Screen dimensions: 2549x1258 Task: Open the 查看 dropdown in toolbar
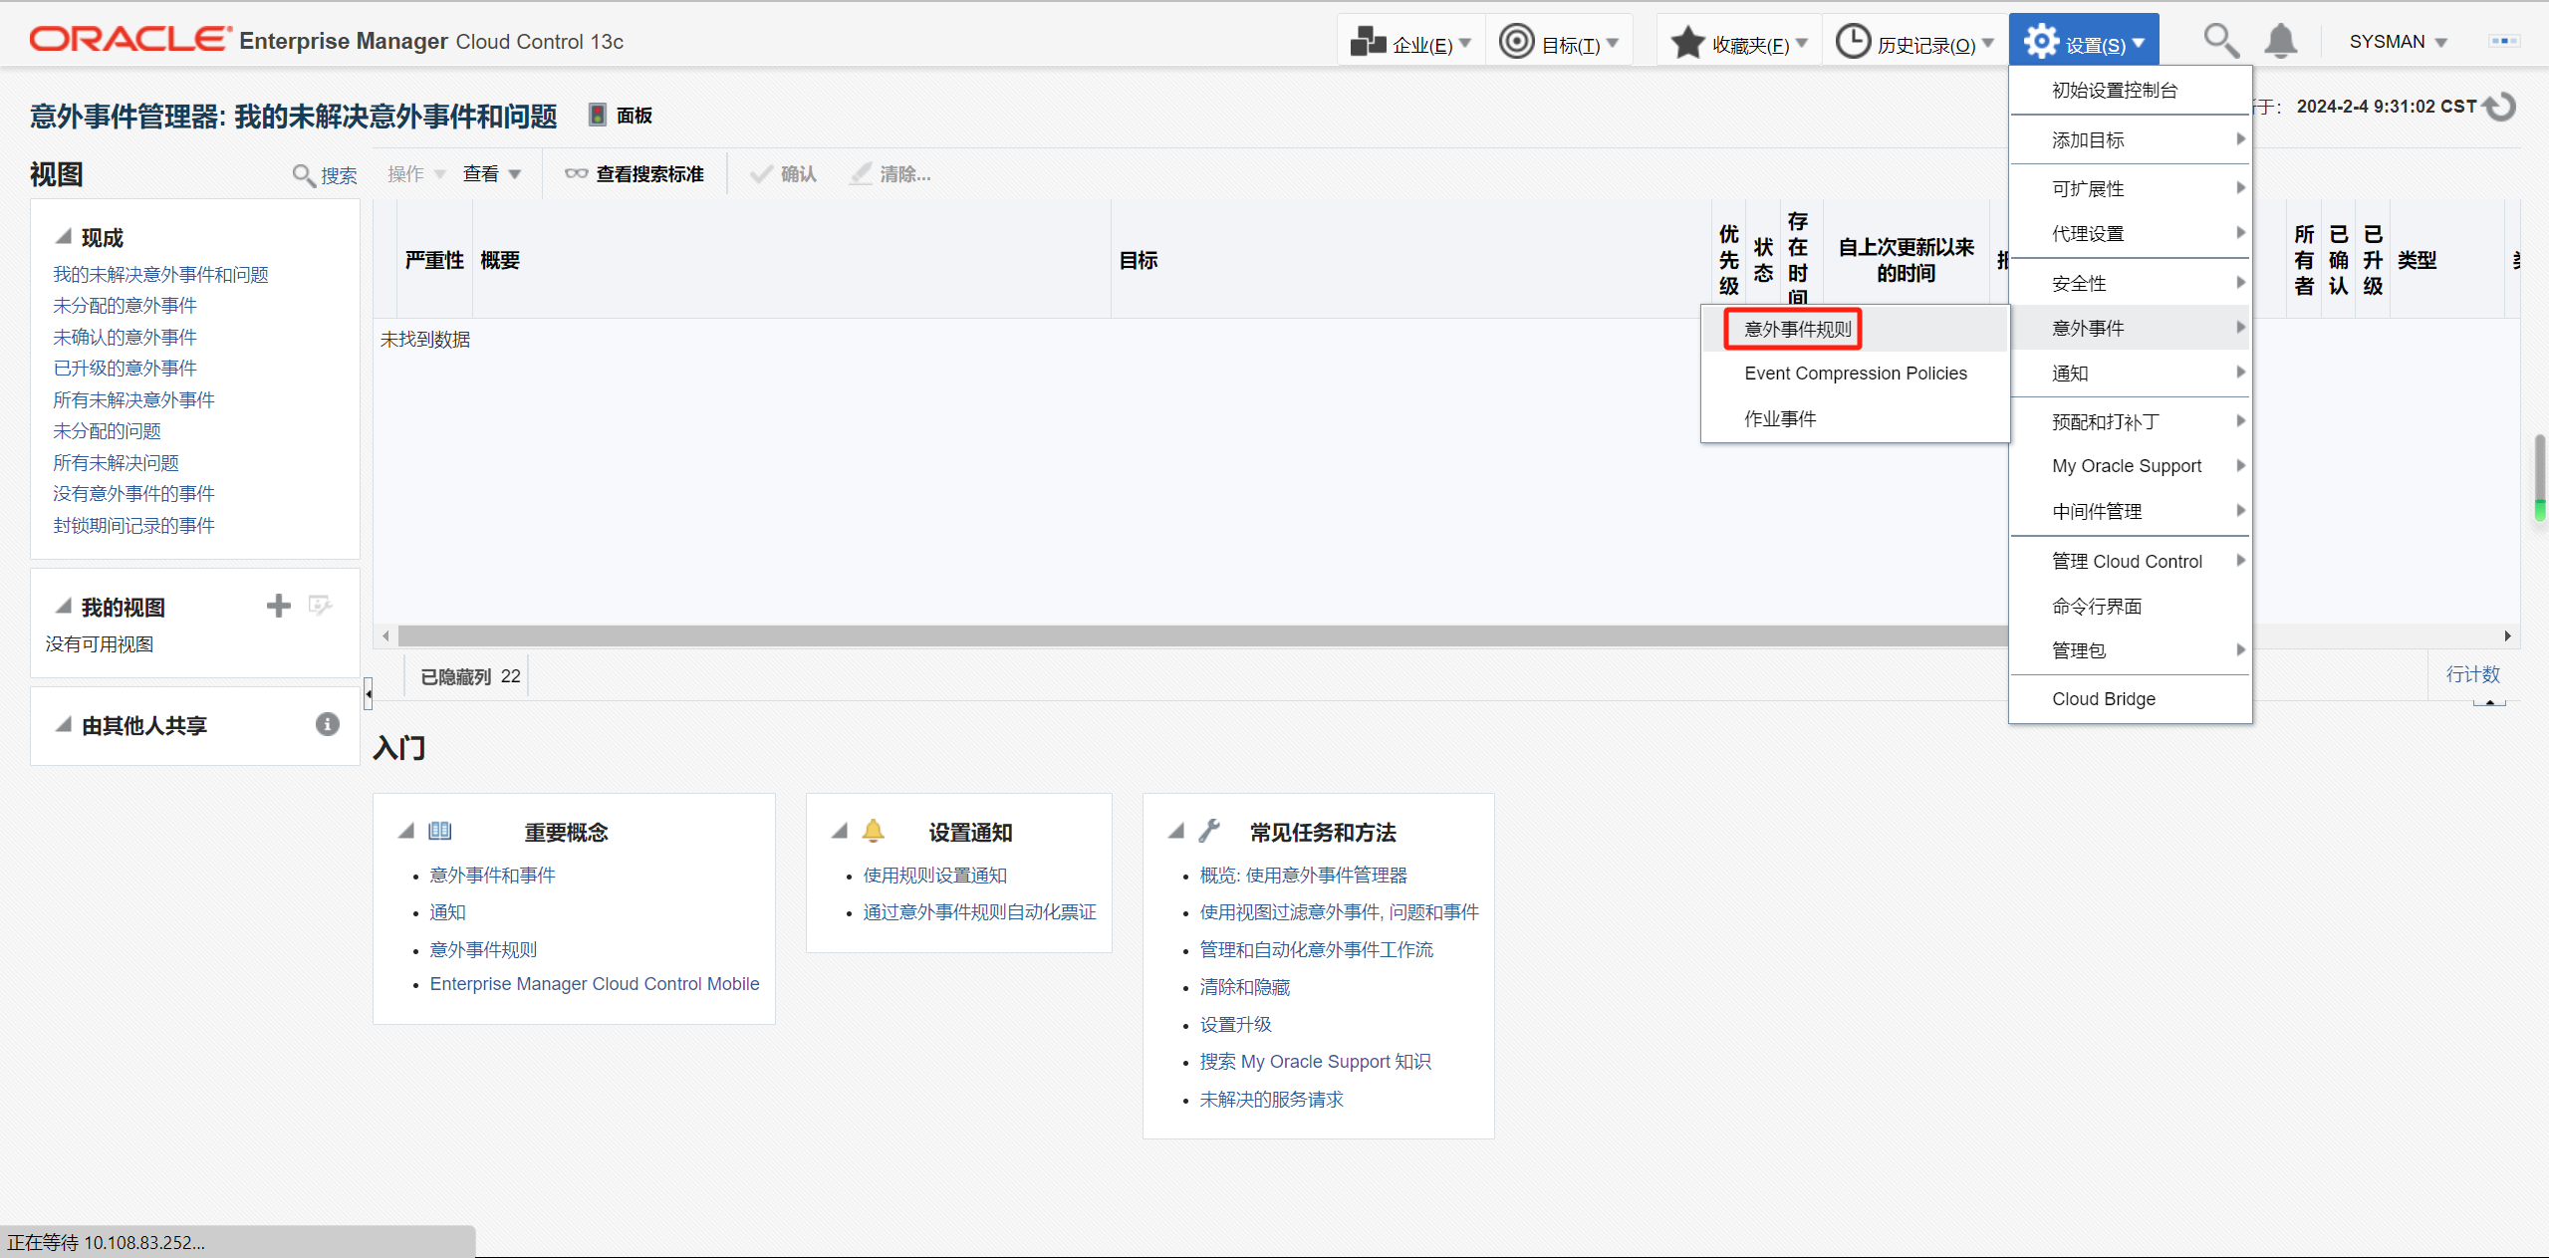coord(491,174)
